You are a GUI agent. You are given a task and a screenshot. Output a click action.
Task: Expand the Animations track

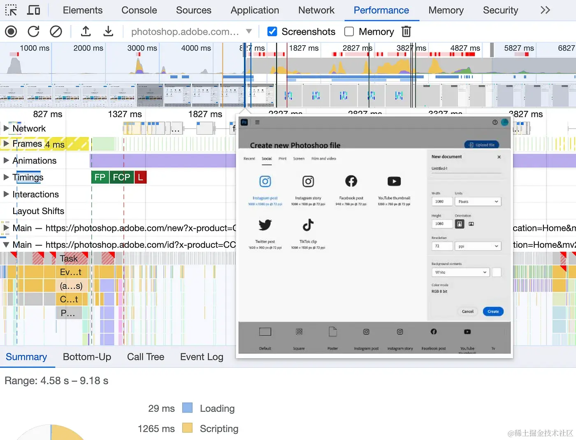tap(6, 161)
